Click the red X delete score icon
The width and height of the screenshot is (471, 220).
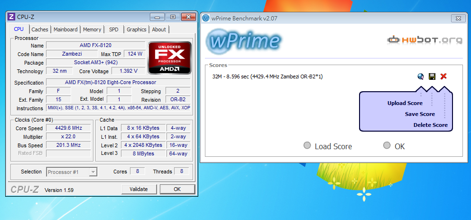click(443, 77)
